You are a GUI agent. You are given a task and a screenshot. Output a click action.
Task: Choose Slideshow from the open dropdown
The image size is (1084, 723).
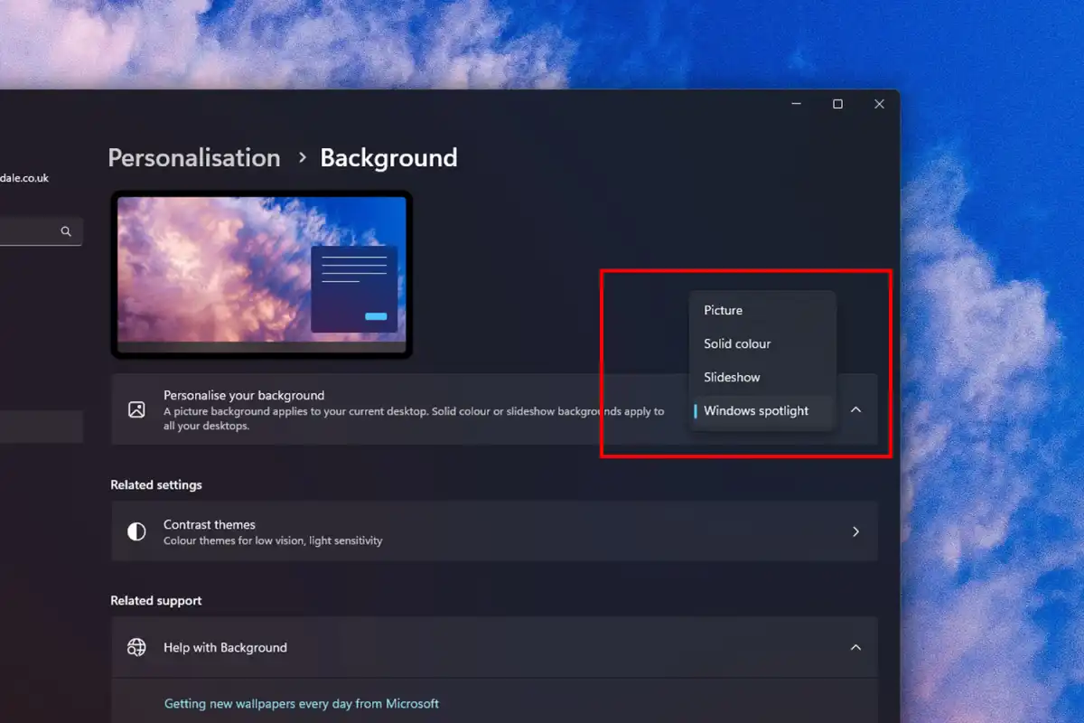(x=730, y=377)
